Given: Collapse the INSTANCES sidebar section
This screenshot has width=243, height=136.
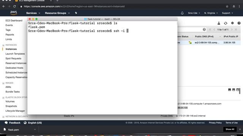Looking at the screenshot, I should point(3,45).
